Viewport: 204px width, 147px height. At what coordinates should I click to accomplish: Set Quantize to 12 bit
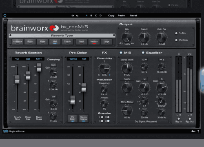(109, 117)
